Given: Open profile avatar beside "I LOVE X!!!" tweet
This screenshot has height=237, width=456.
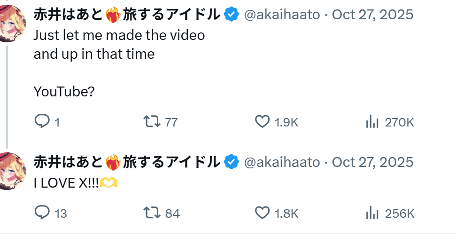Looking at the screenshot, I should tap(8, 170).
